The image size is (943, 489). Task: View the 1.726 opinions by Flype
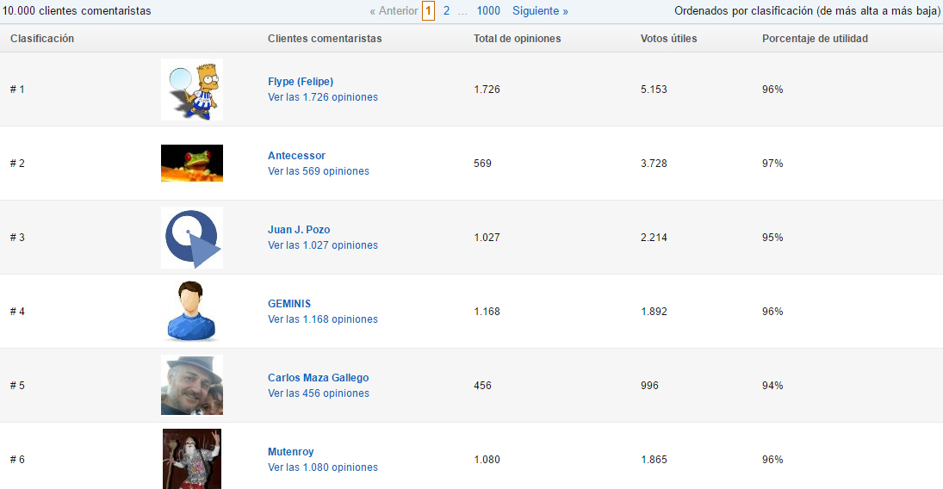[322, 97]
